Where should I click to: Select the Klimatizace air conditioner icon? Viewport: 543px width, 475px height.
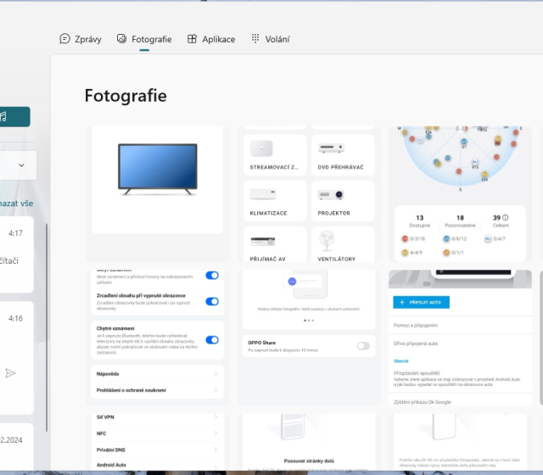pos(262,194)
